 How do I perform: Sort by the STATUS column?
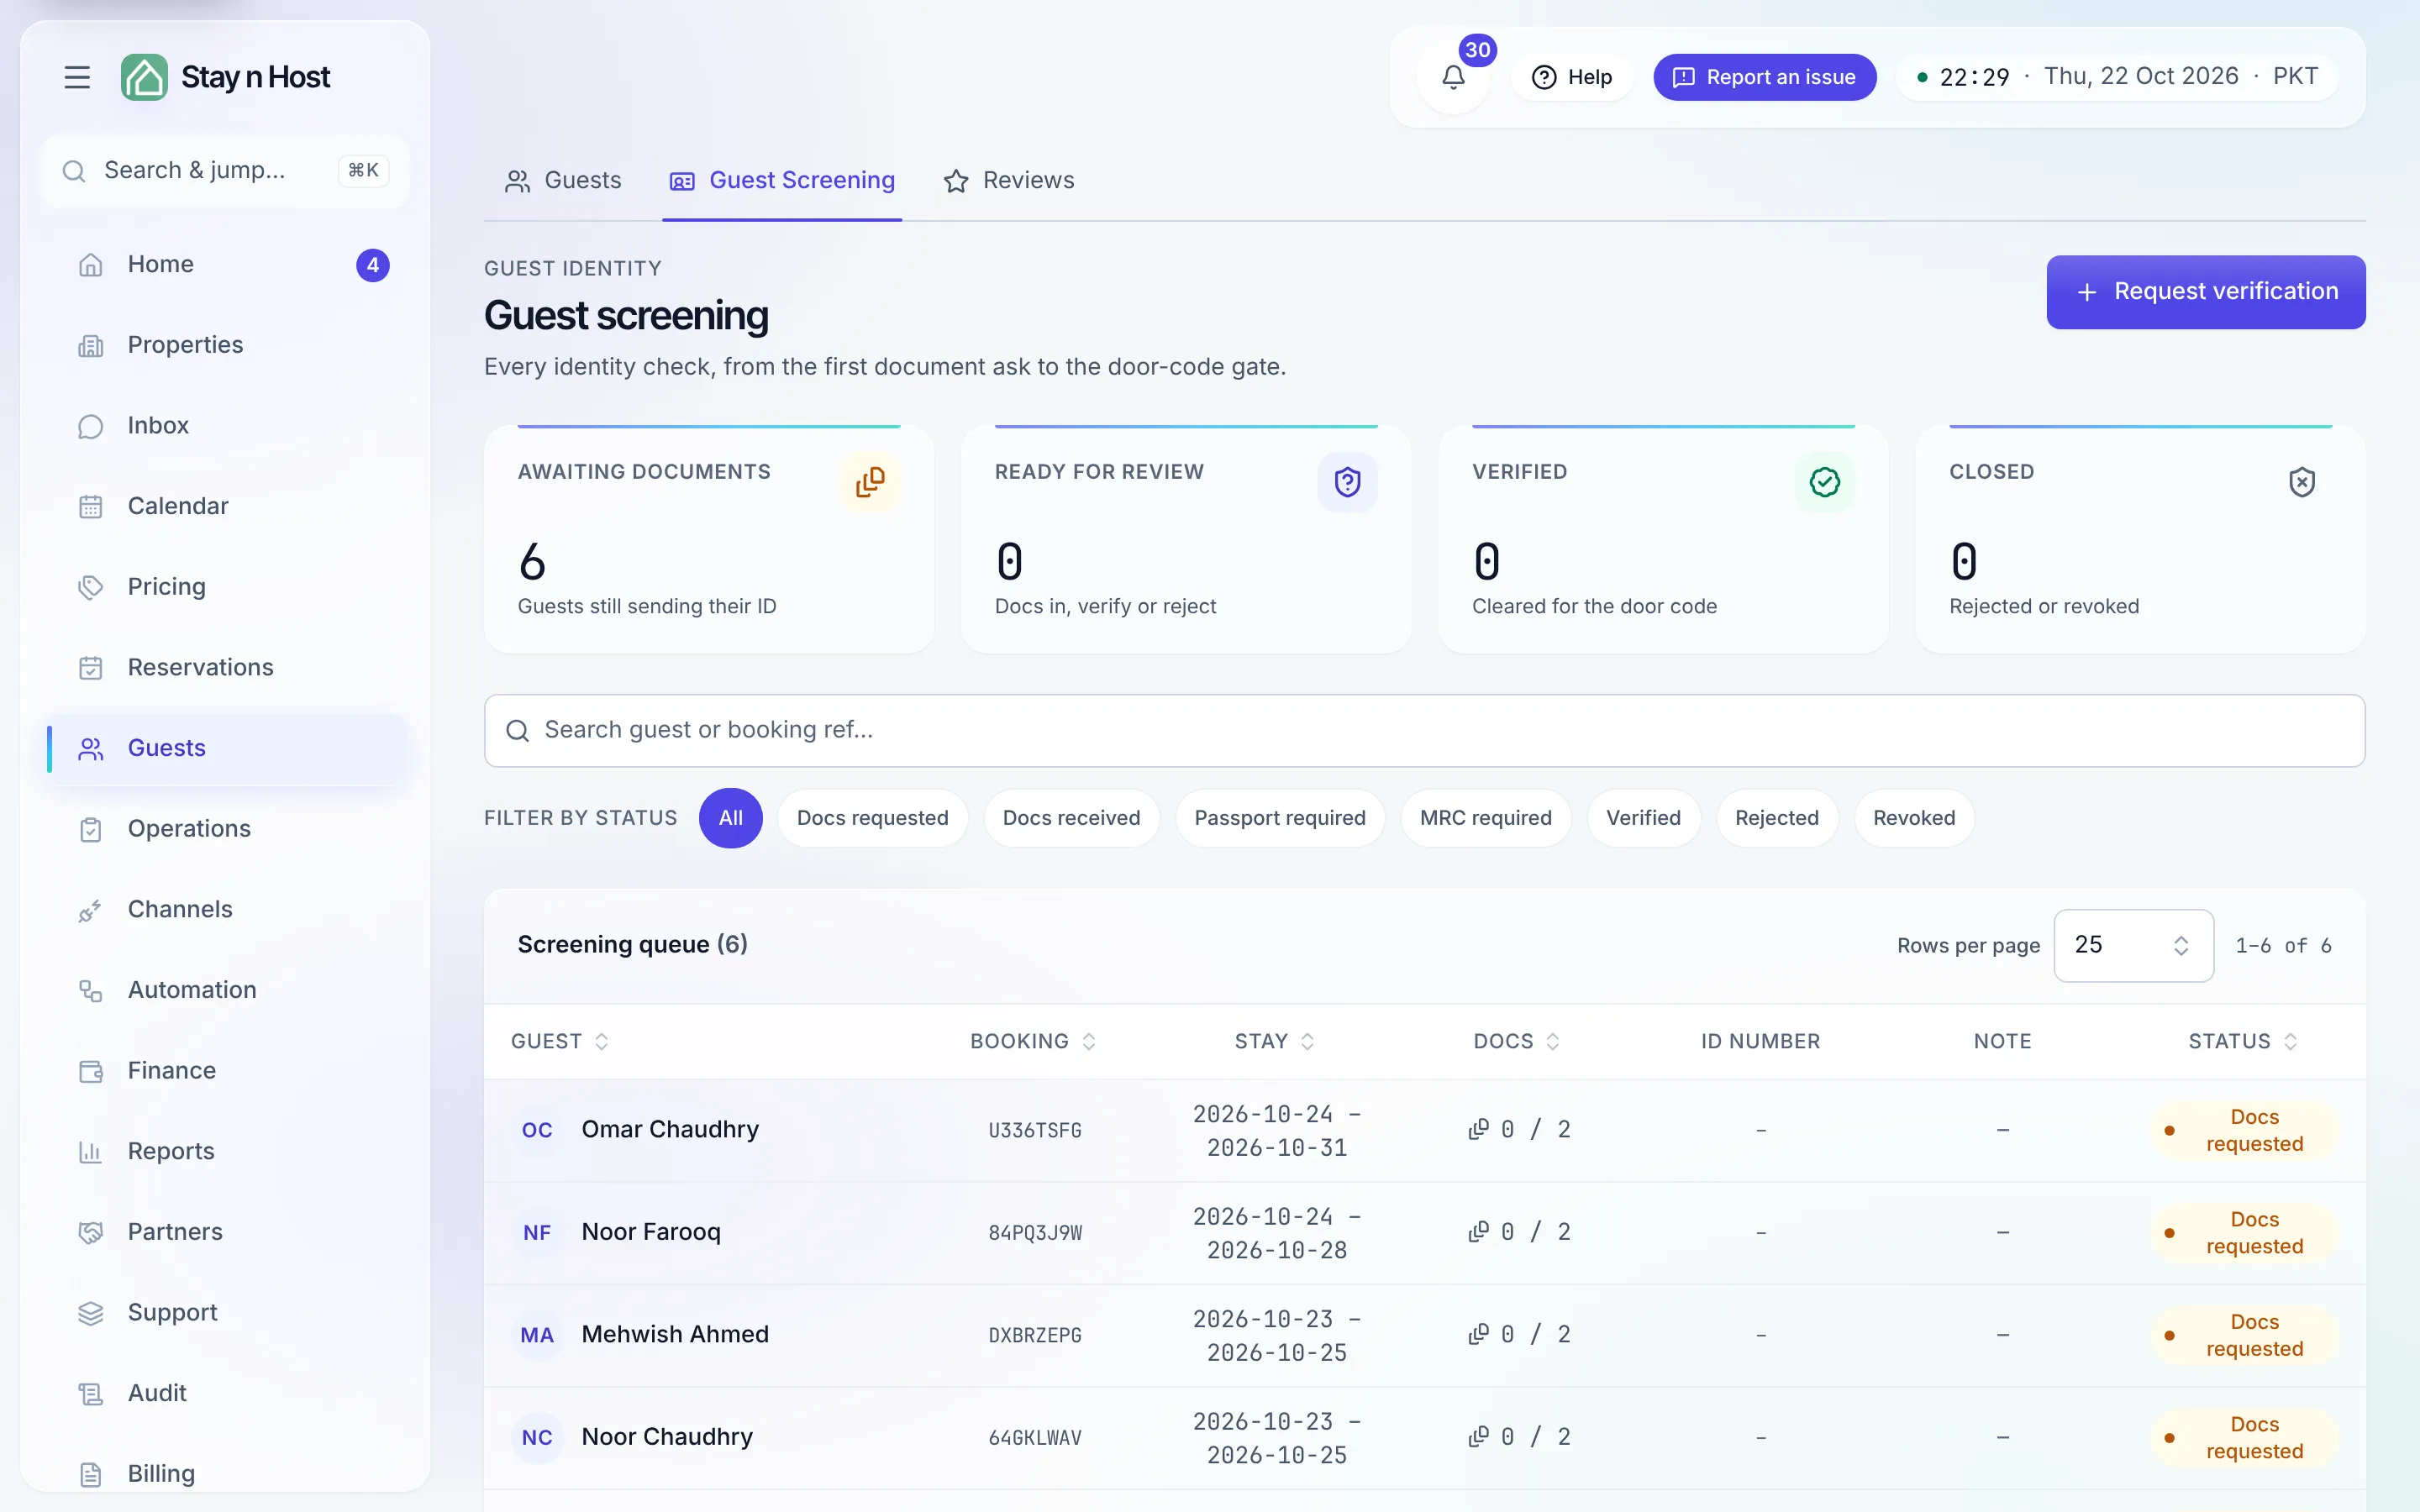coord(2243,1042)
